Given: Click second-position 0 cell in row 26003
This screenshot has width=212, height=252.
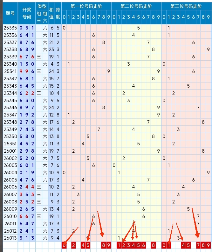Looking at the screenshot, I should pos(114,165).
